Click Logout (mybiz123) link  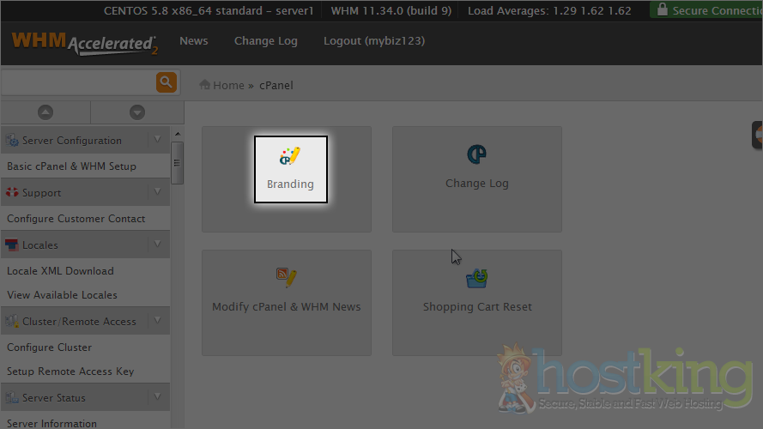click(373, 41)
